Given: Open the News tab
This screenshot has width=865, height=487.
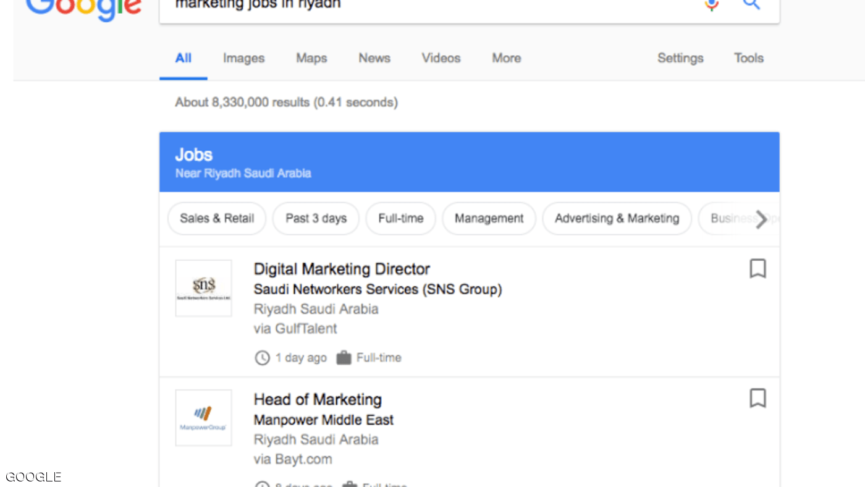Looking at the screenshot, I should coord(374,58).
